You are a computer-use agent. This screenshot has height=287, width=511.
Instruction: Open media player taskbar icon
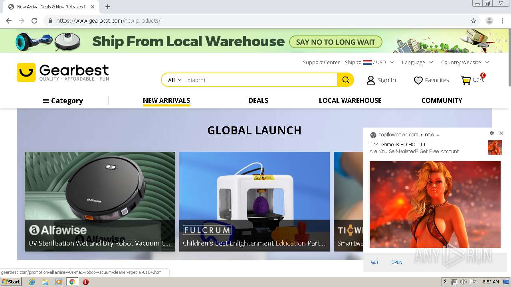59,282
